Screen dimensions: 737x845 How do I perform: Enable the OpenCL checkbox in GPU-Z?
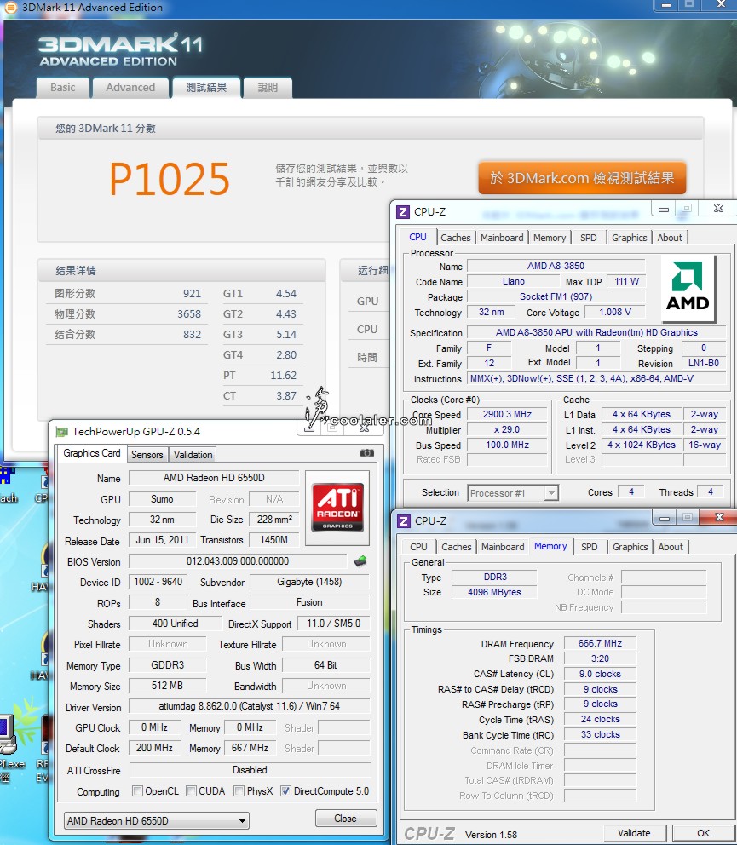tap(137, 791)
